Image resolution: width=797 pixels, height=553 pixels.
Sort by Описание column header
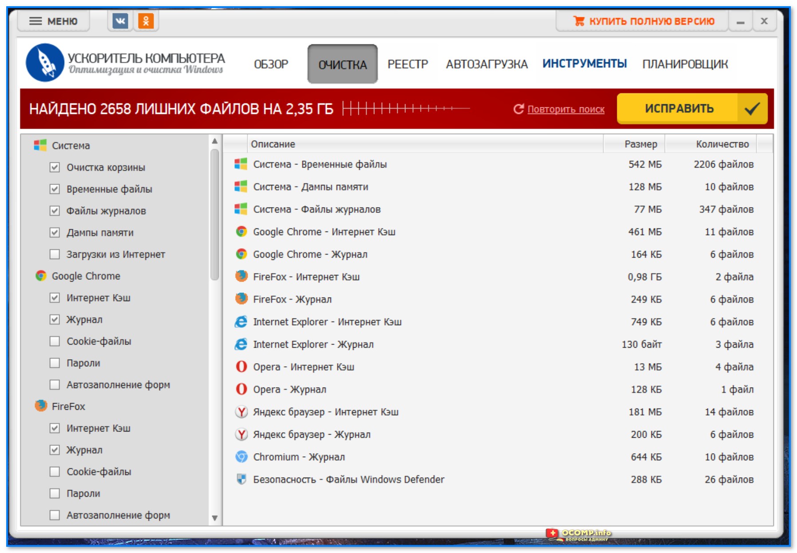[x=425, y=144]
